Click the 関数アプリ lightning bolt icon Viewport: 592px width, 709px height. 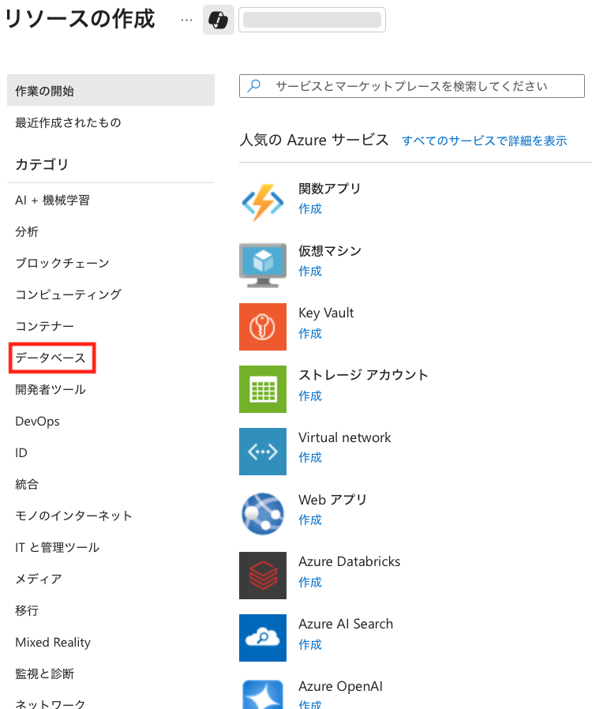point(263,202)
